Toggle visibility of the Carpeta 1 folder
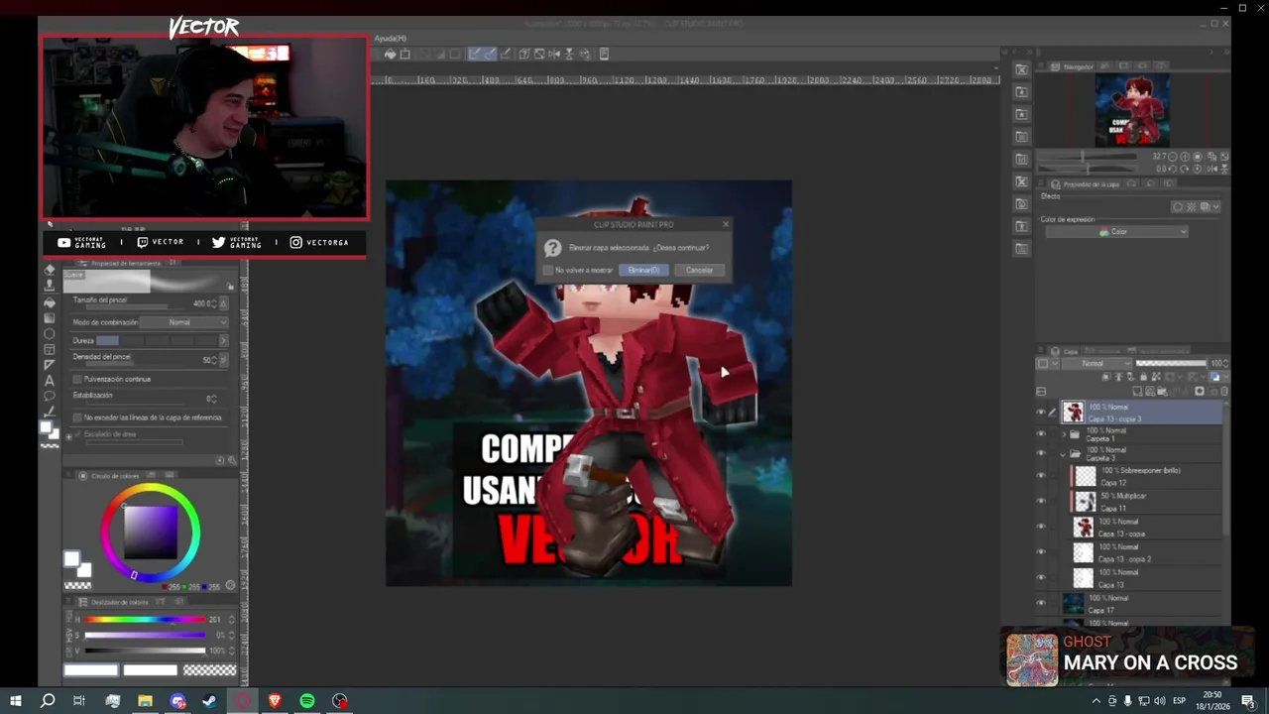The width and height of the screenshot is (1269, 714). point(1041,433)
